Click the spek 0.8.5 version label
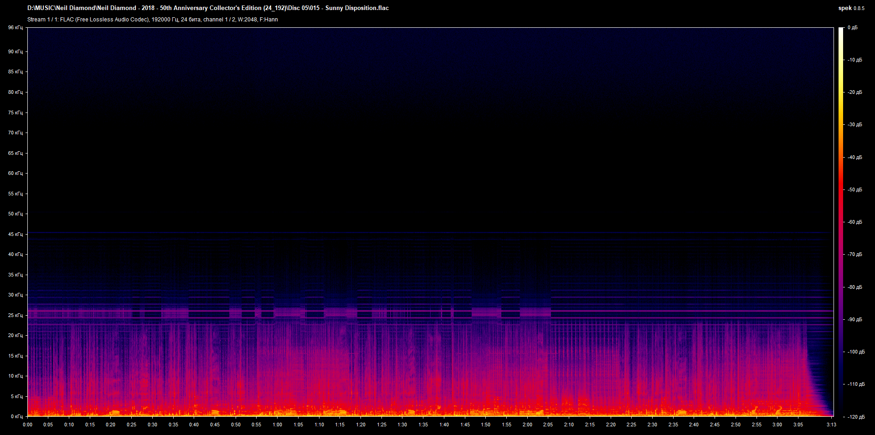The image size is (875, 435). [x=850, y=8]
